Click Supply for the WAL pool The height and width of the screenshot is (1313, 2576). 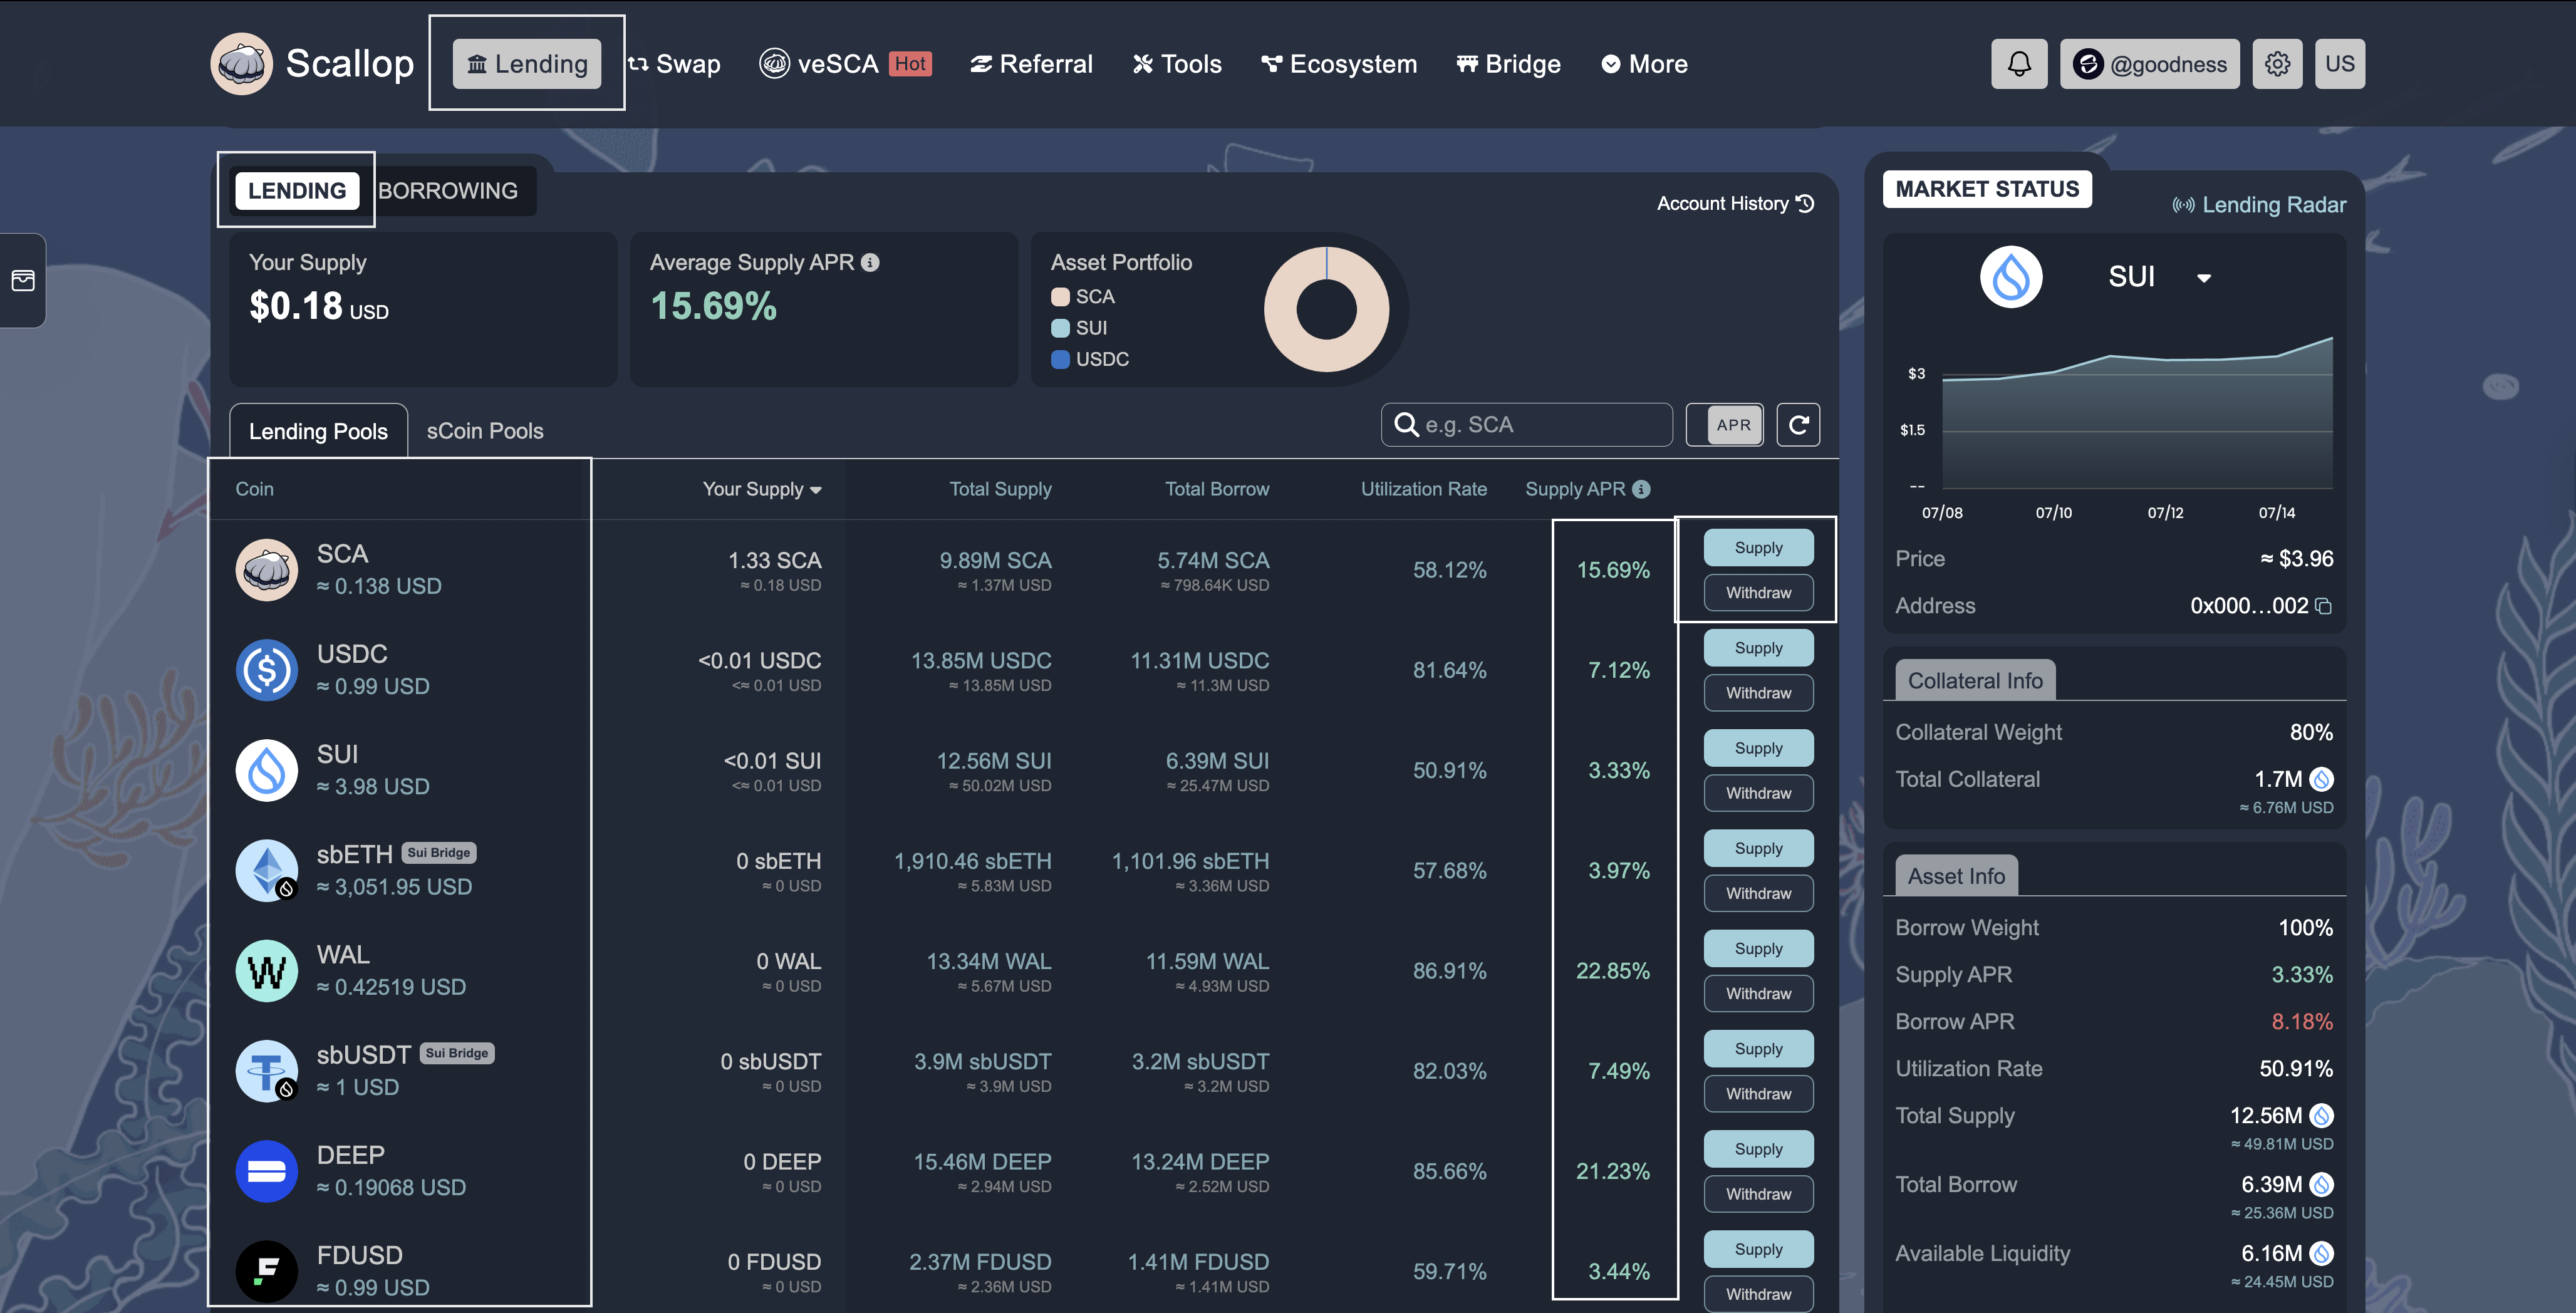pyautogui.click(x=1758, y=948)
